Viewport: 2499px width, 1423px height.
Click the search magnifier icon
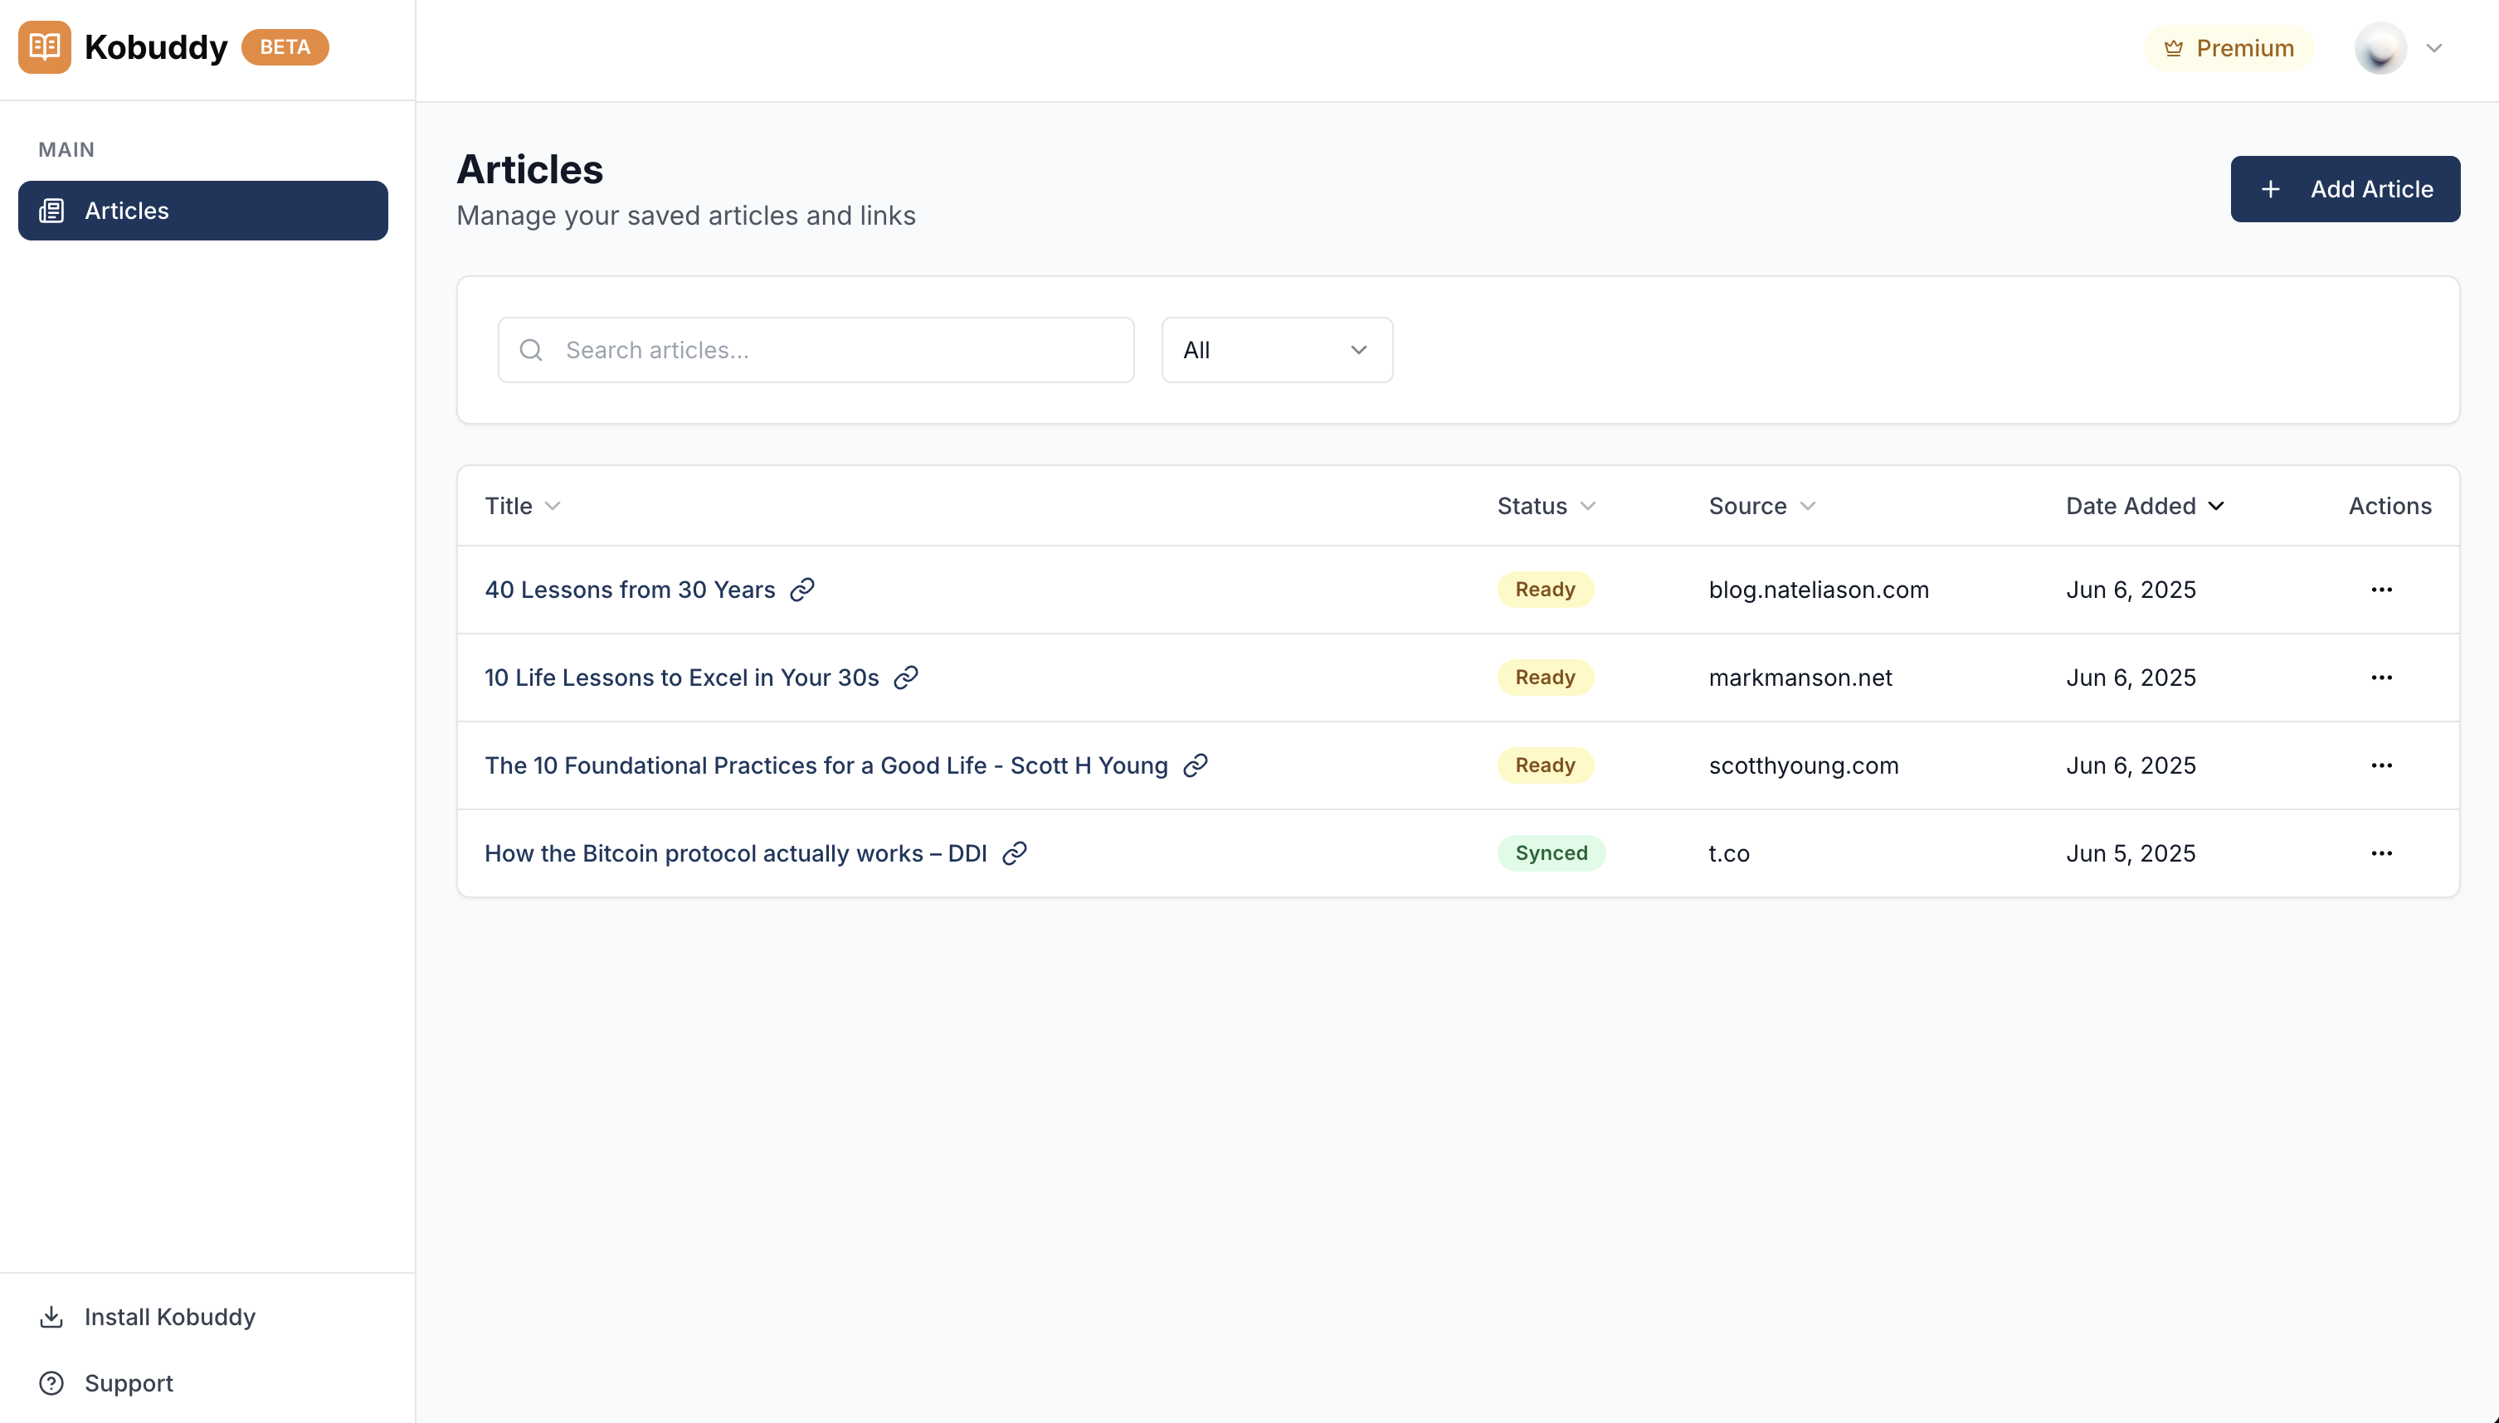[x=531, y=349]
